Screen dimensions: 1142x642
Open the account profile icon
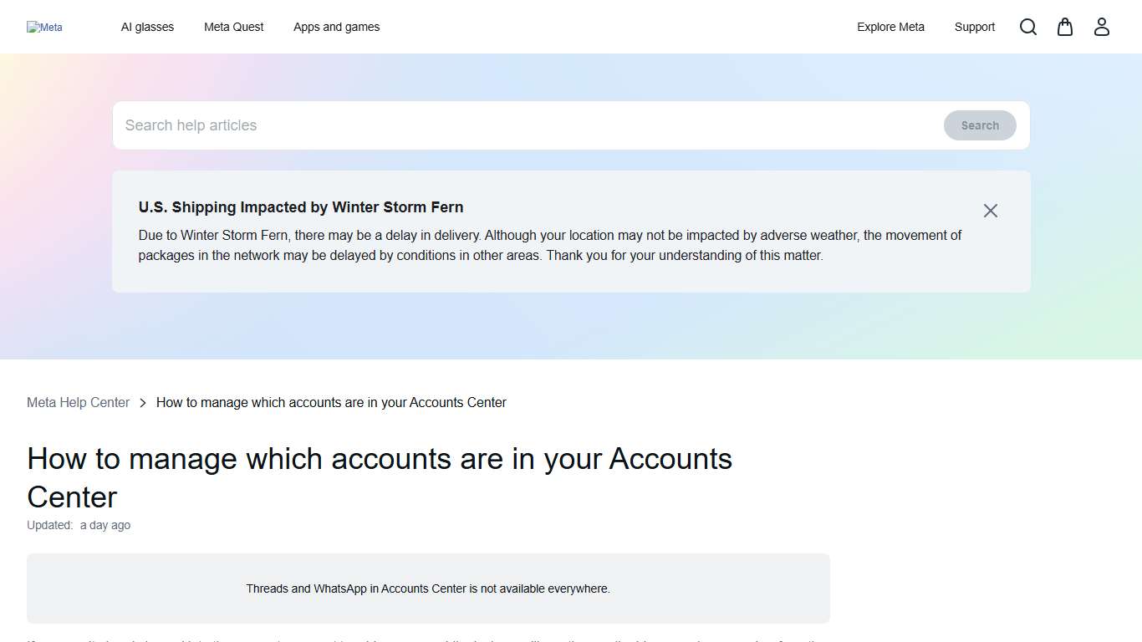click(1101, 27)
